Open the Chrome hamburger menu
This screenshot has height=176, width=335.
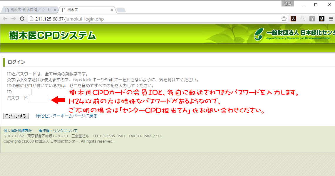click(x=331, y=19)
